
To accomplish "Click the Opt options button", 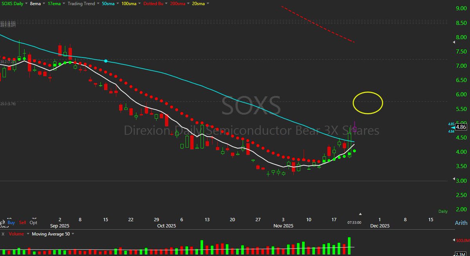I will pos(33,222).
